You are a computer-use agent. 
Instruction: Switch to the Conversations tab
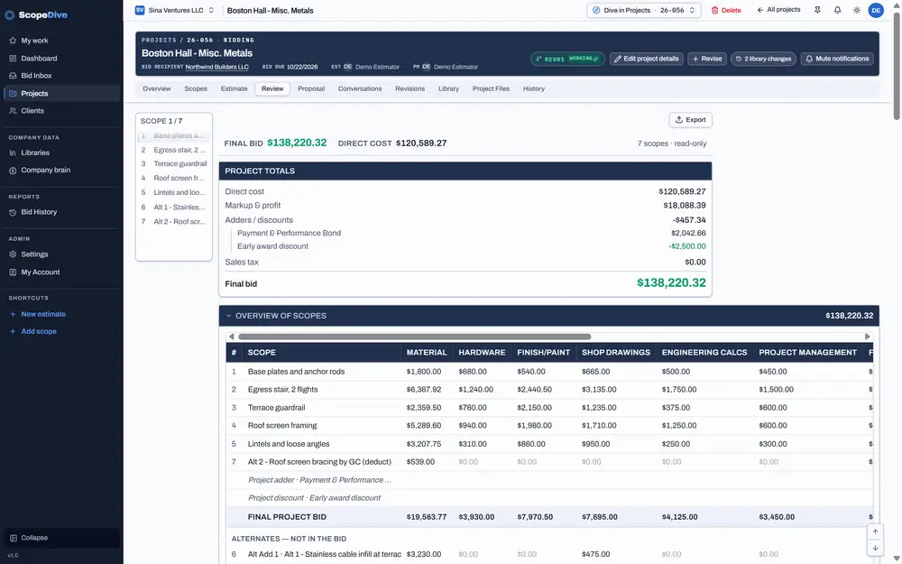pyautogui.click(x=360, y=88)
